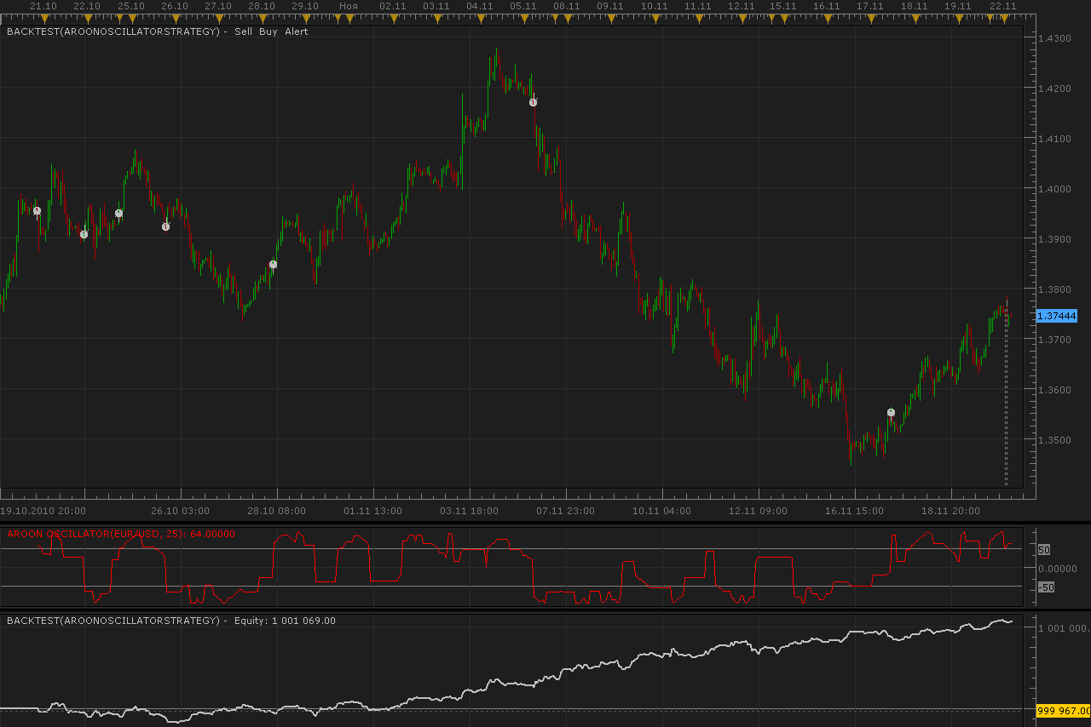The height and width of the screenshot is (727, 1091).
Task: Click the 50 level label on Aroon scale
Action: pyautogui.click(x=1044, y=550)
